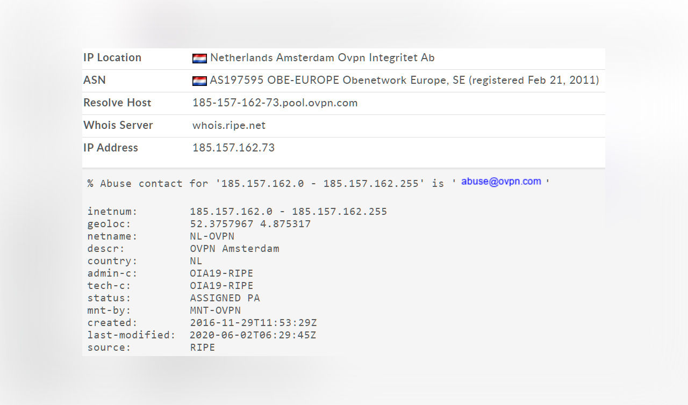This screenshot has width=688, height=405.
Task: Click the 'last-modified:' field name
Action: click(x=132, y=335)
